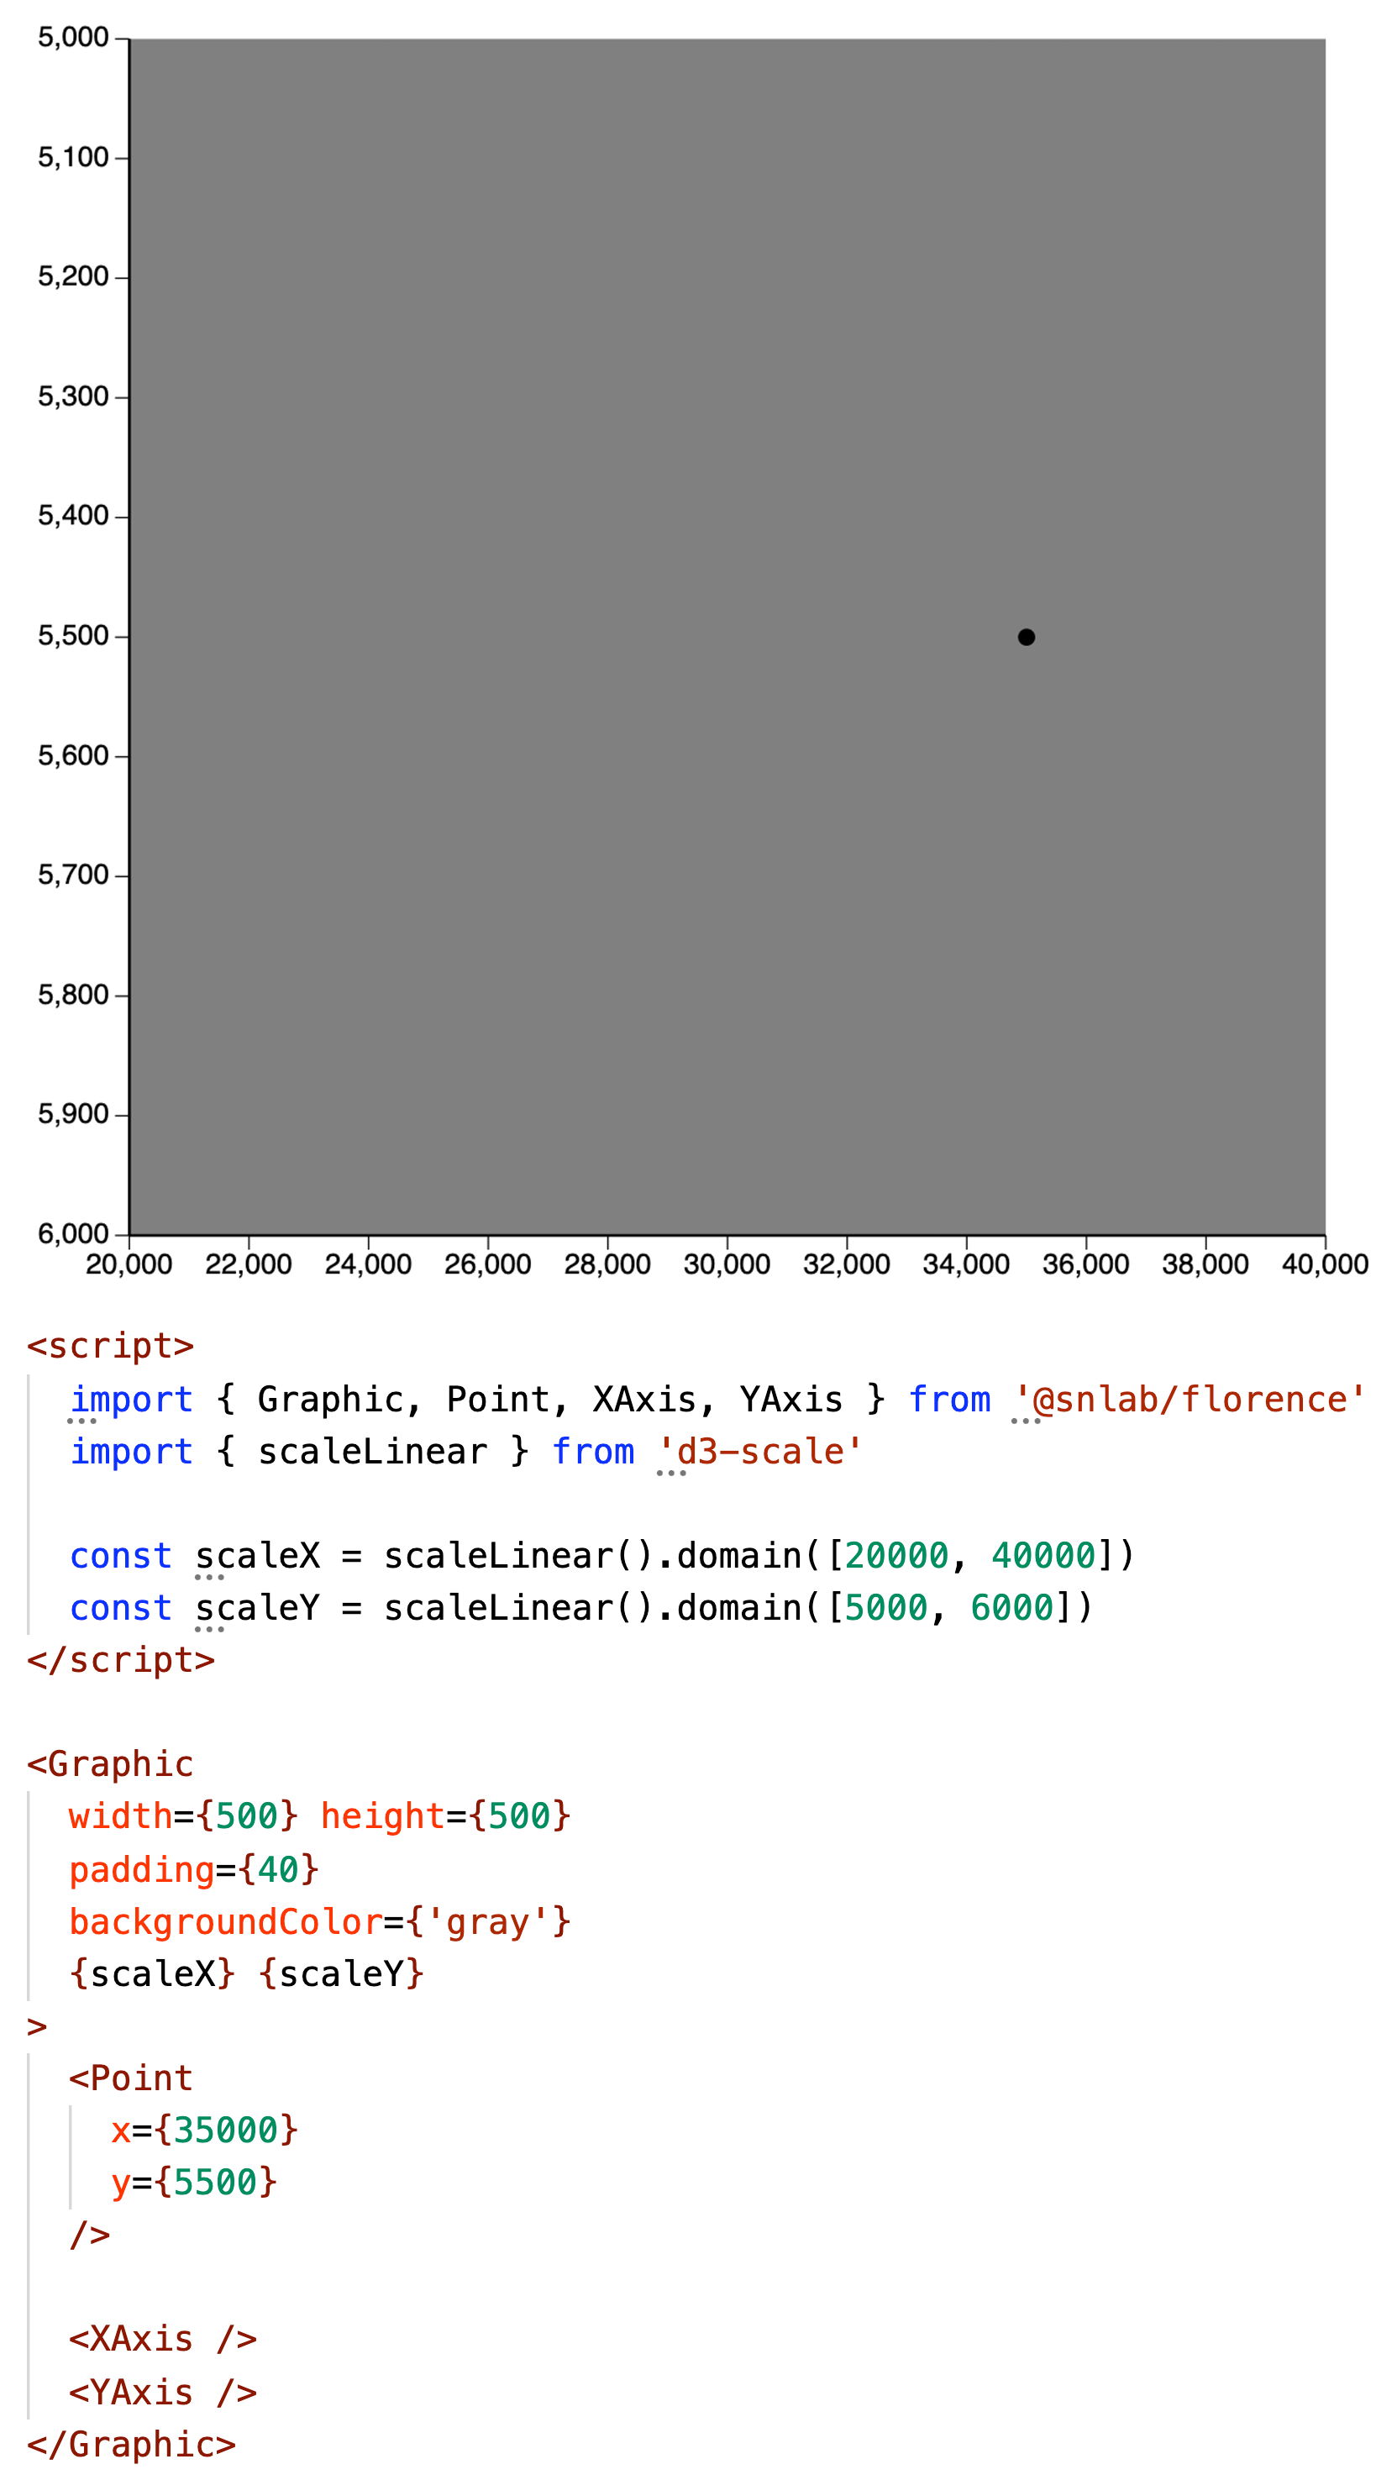Select the 34,000 x-axis tick label
The width and height of the screenshot is (1397, 2480).
tap(967, 1264)
